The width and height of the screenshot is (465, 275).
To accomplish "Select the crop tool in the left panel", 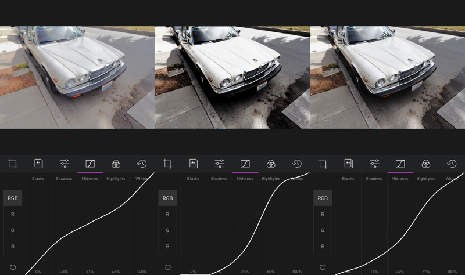I will (x=13, y=164).
